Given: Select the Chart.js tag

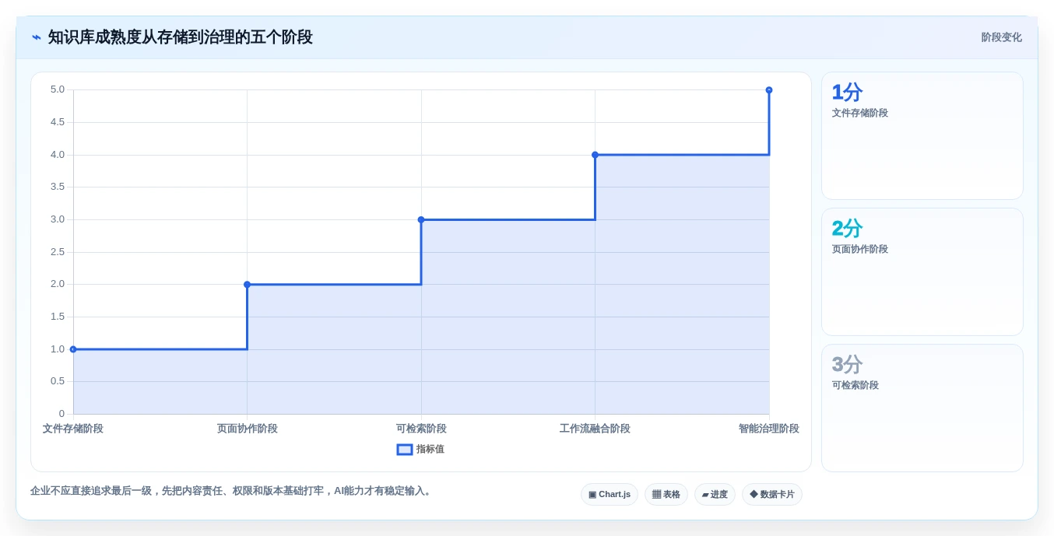Looking at the screenshot, I should coord(610,494).
